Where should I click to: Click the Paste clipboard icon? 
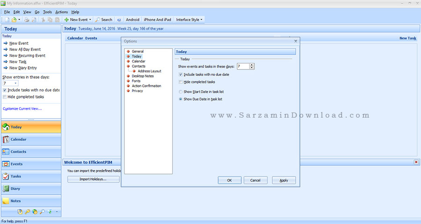pyautogui.click(x=57, y=20)
